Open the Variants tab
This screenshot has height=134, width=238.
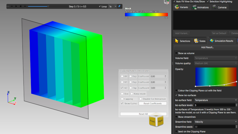pyautogui.click(x=181, y=7)
